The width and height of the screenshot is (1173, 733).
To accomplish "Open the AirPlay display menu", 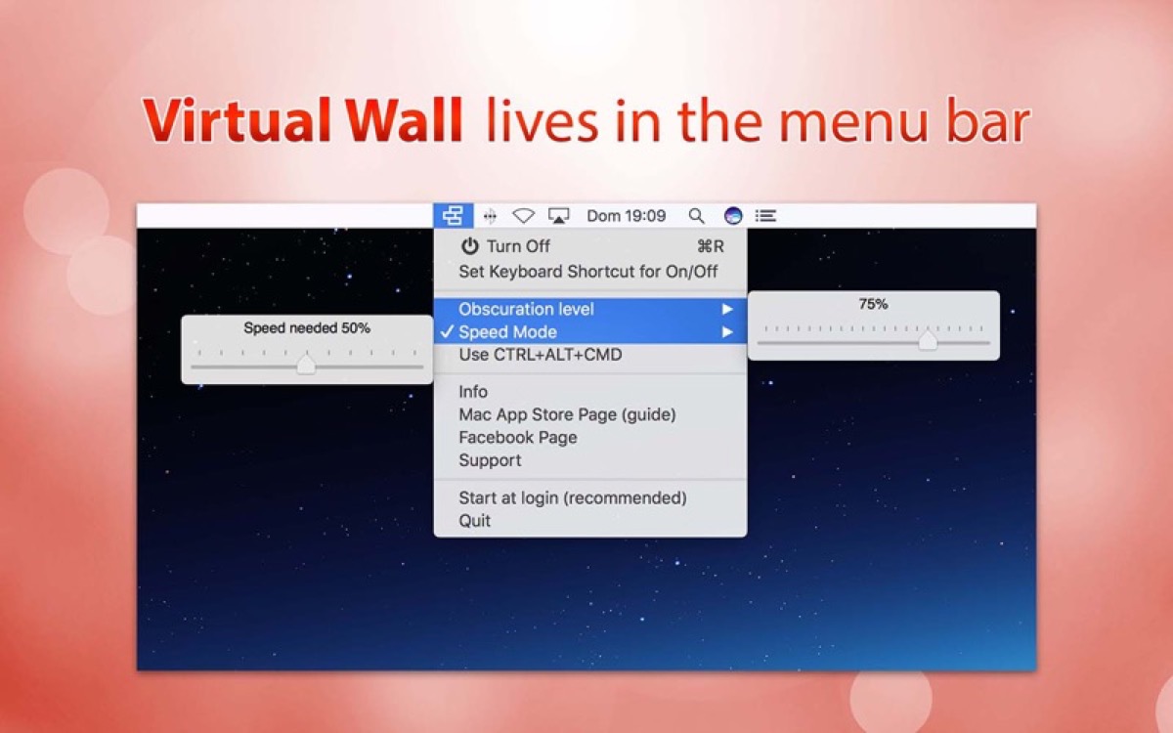I will point(559,216).
